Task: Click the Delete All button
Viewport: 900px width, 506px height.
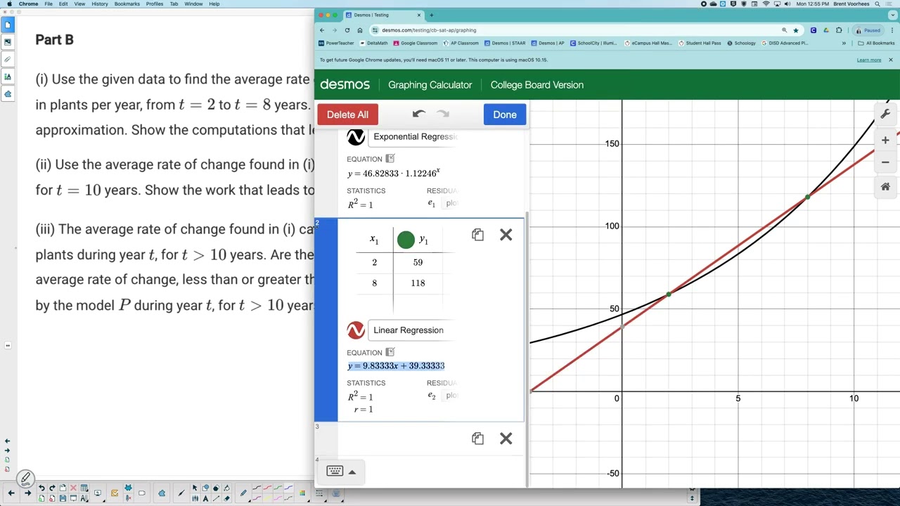Action: pos(347,115)
